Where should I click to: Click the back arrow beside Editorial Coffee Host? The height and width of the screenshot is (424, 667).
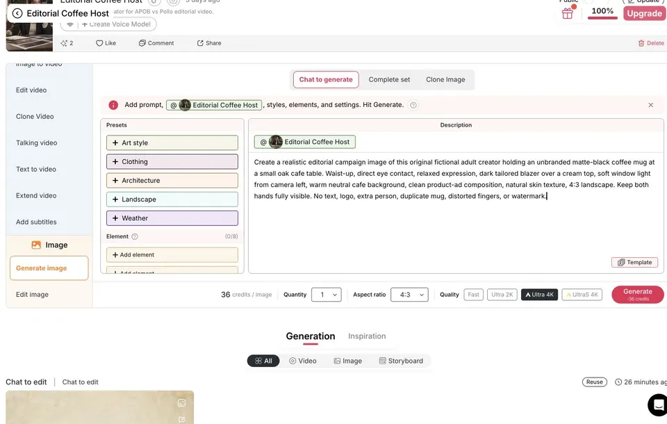coord(17,13)
